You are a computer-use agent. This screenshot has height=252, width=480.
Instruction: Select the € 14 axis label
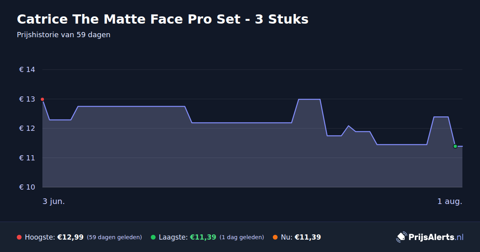pyautogui.click(x=27, y=70)
